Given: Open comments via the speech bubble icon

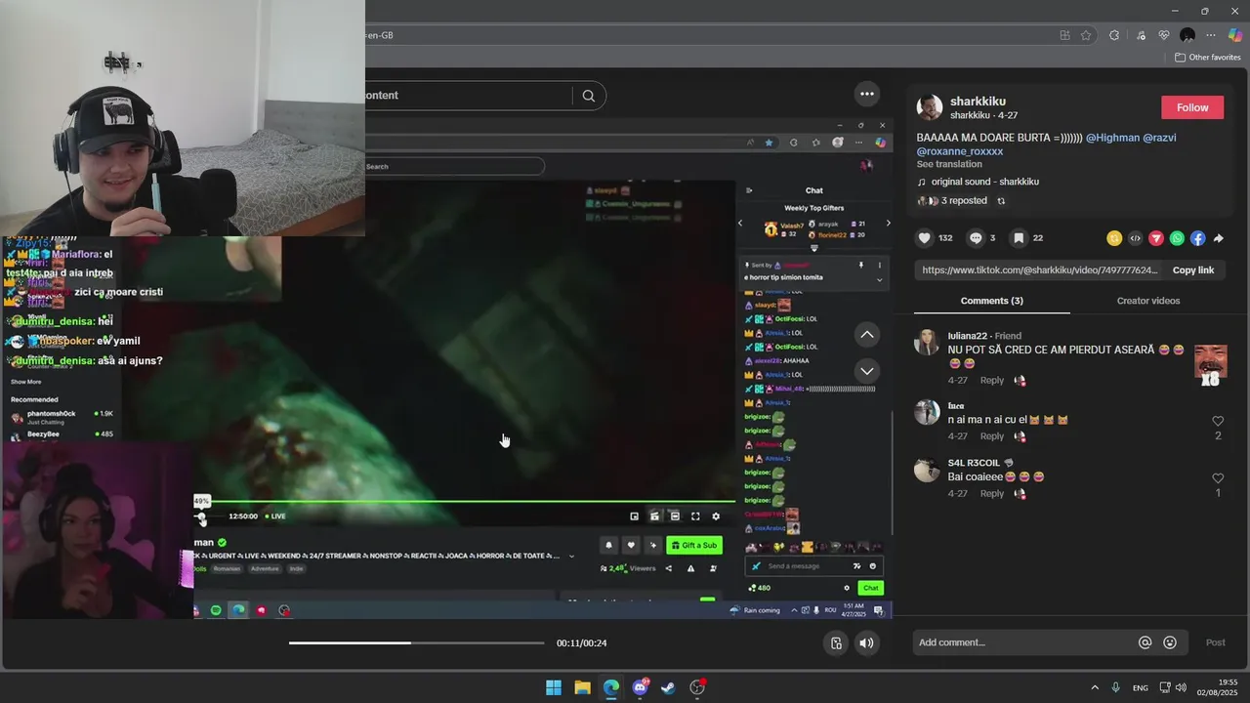Looking at the screenshot, I should pyautogui.click(x=976, y=238).
